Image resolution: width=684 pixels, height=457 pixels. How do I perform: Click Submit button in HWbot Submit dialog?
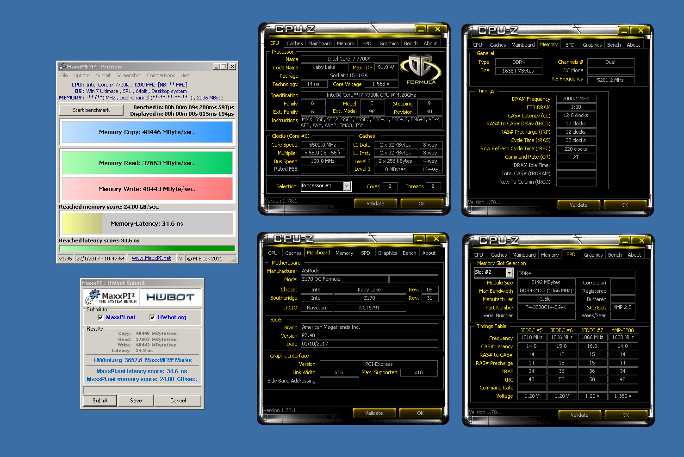[100, 401]
